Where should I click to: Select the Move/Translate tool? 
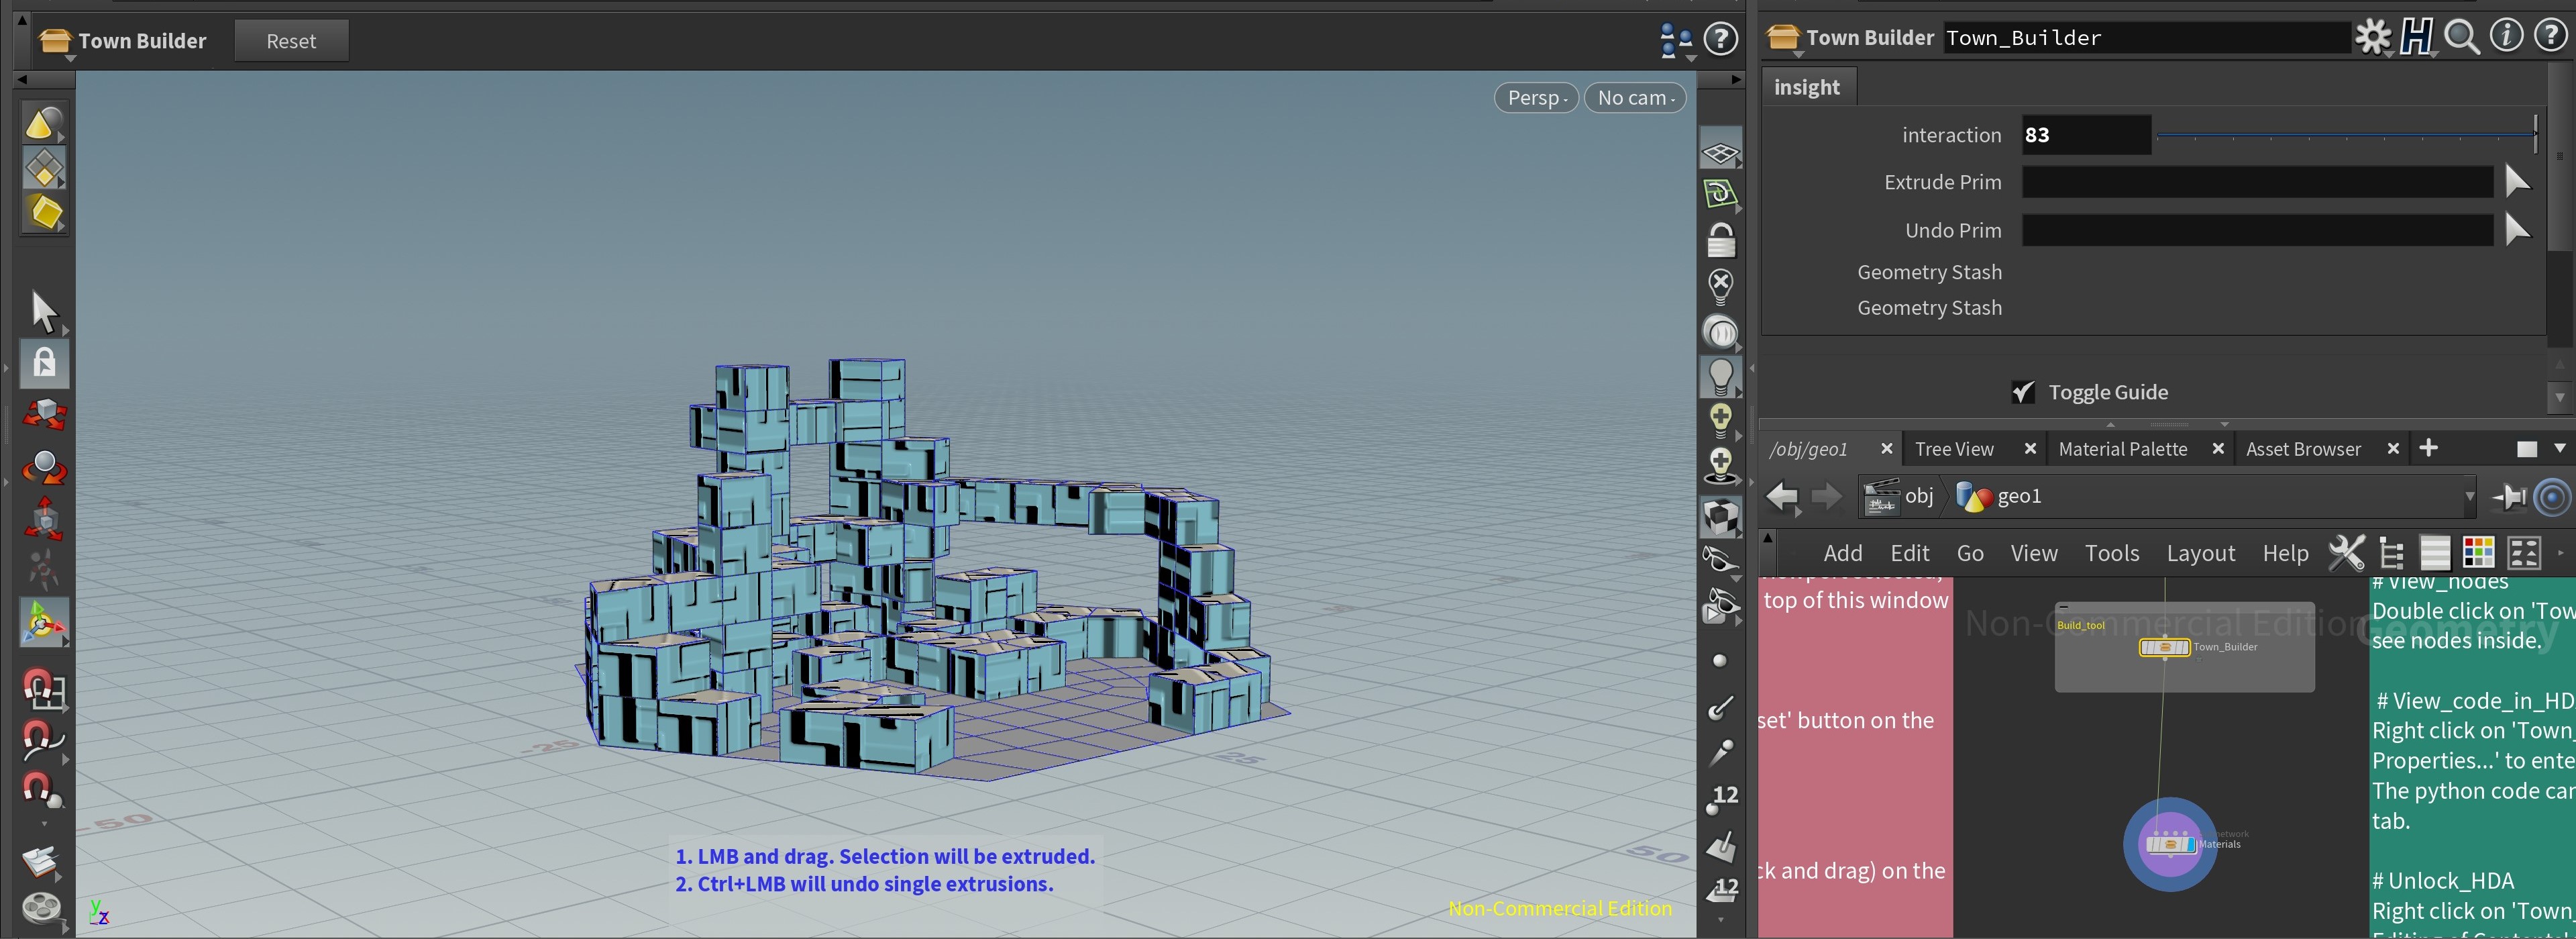(x=44, y=414)
